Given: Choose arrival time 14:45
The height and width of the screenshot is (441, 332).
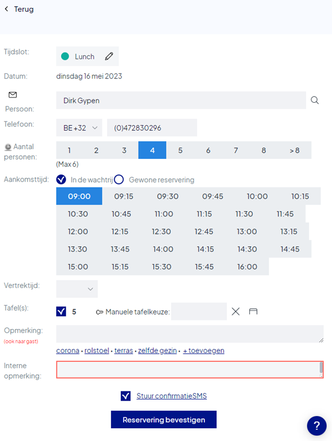Looking at the screenshot, I should point(290,249).
